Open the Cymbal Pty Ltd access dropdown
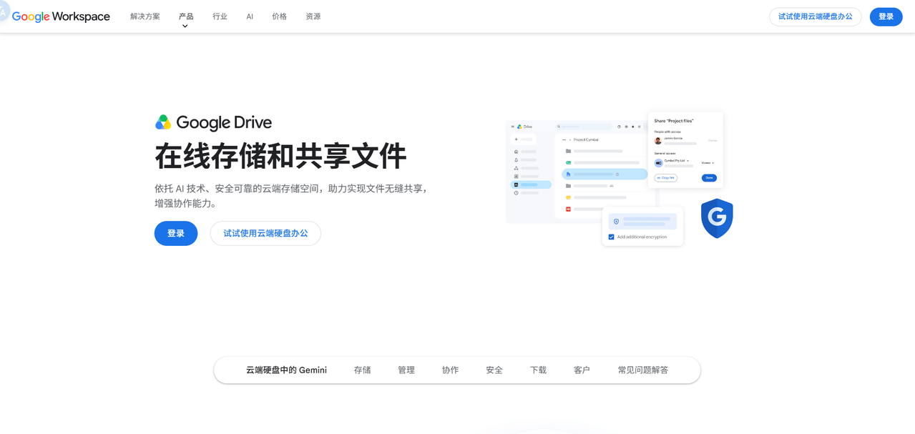 coord(676,161)
